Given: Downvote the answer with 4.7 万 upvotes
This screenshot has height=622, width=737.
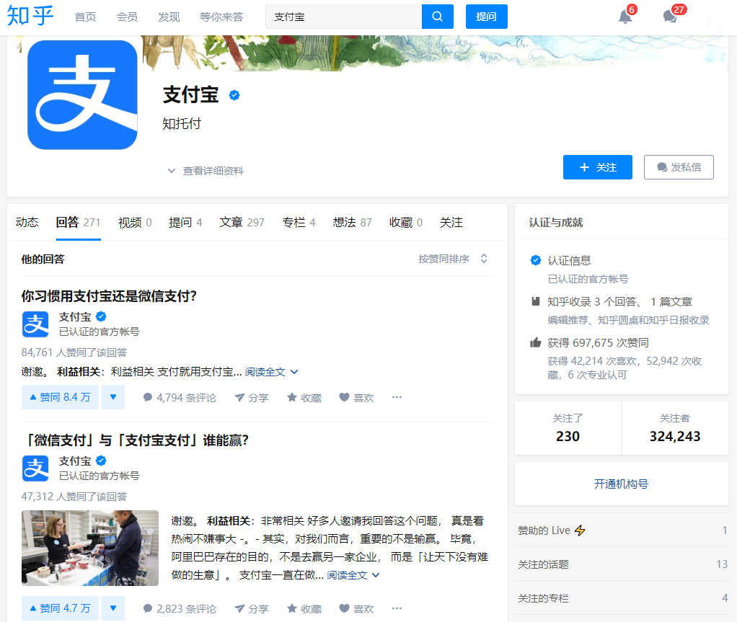Looking at the screenshot, I should pyautogui.click(x=113, y=608).
